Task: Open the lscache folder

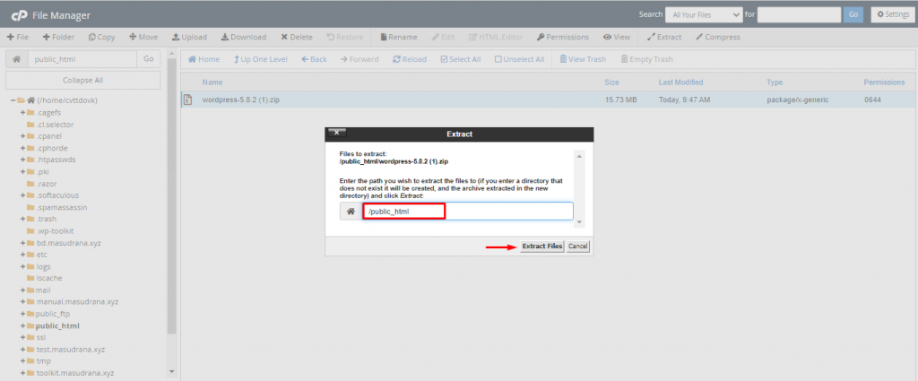Action: coord(48,279)
